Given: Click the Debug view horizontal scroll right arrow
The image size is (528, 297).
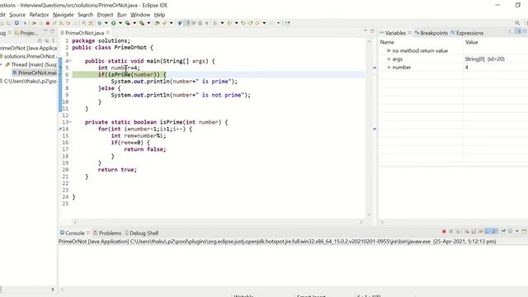Looking at the screenshot, I should tap(53, 290).
